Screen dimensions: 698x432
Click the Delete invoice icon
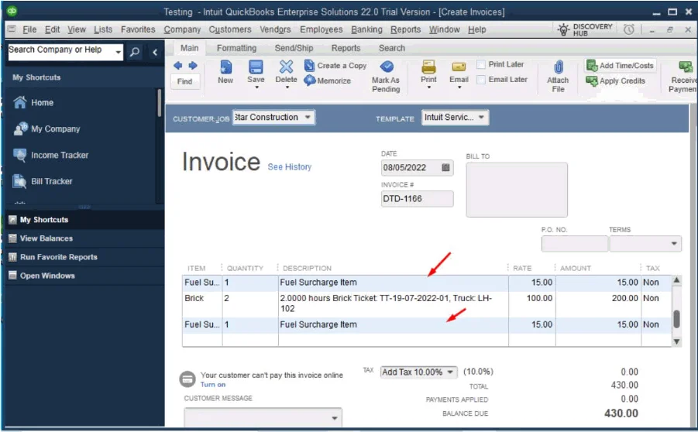(x=286, y=68)
